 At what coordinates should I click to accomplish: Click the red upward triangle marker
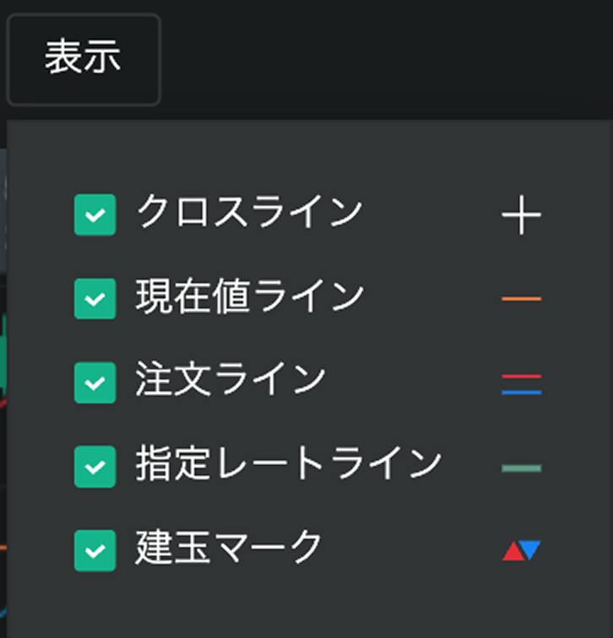(512, 553)
